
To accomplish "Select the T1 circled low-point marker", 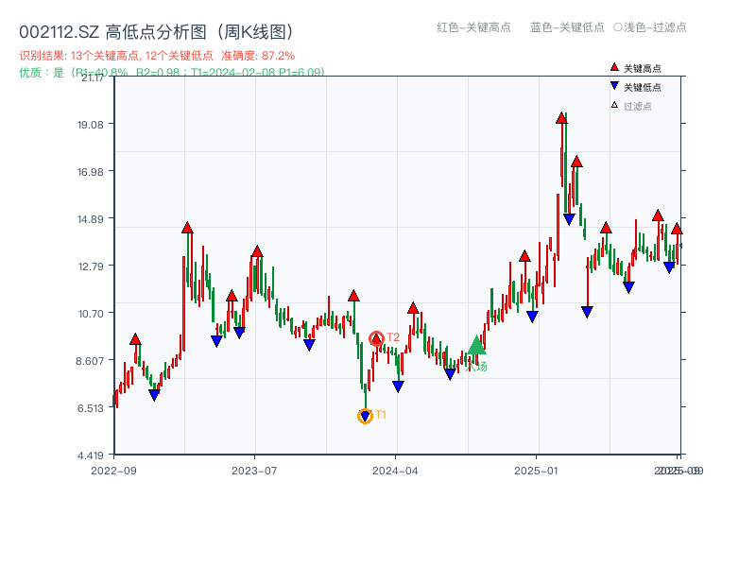I will click(365, 414).
